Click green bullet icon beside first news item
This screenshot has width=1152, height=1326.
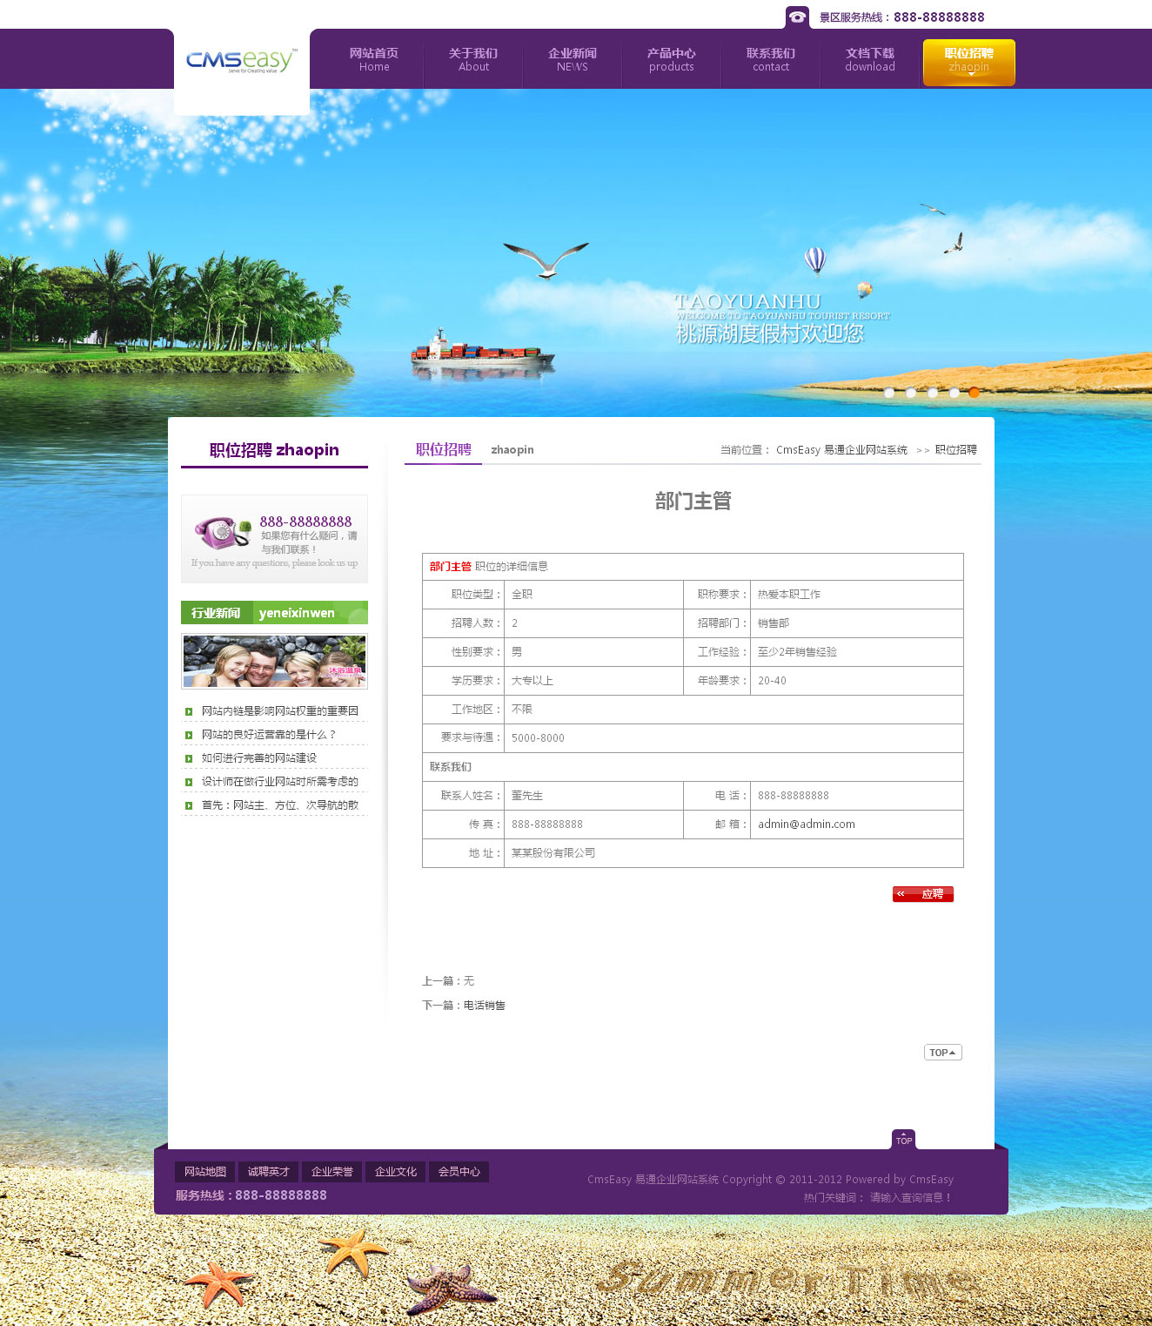click(189, 712)
